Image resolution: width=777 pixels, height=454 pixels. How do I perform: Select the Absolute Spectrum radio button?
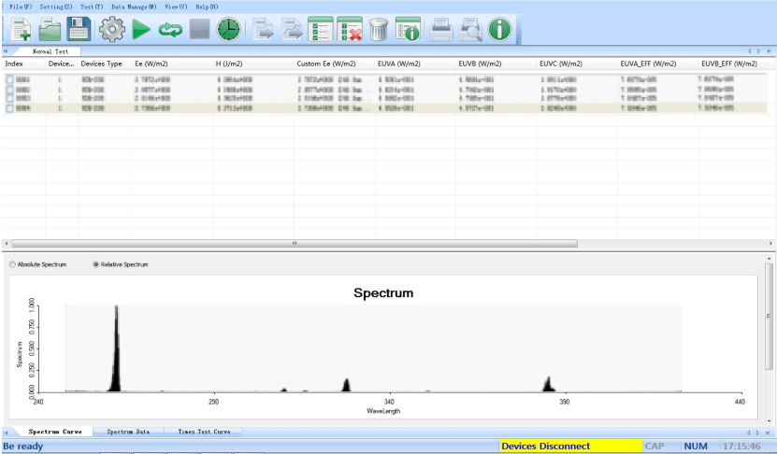[x=12, y=264]
